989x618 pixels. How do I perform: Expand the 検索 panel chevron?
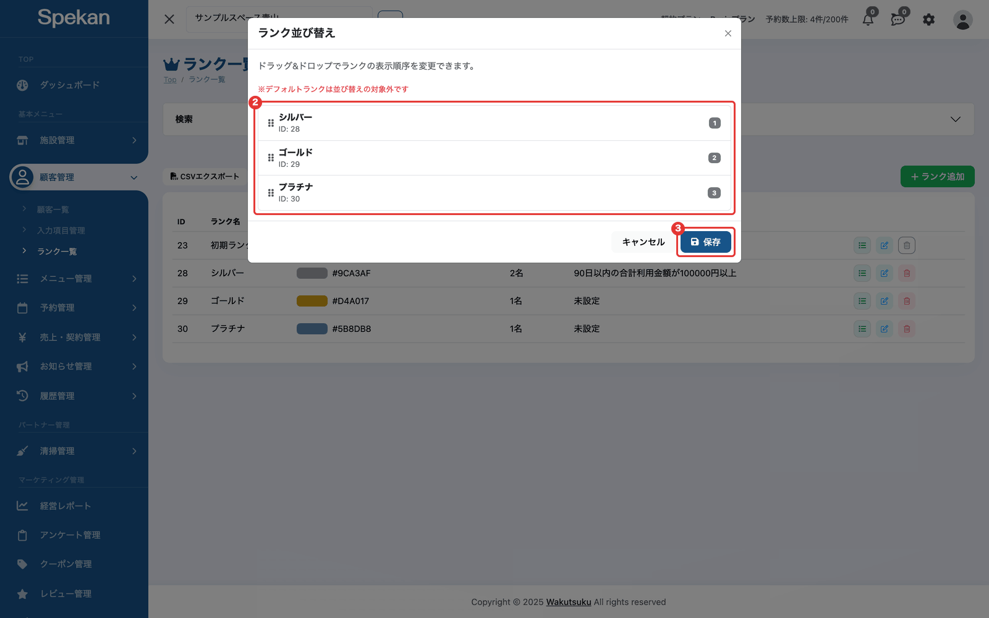coord(956,119)
